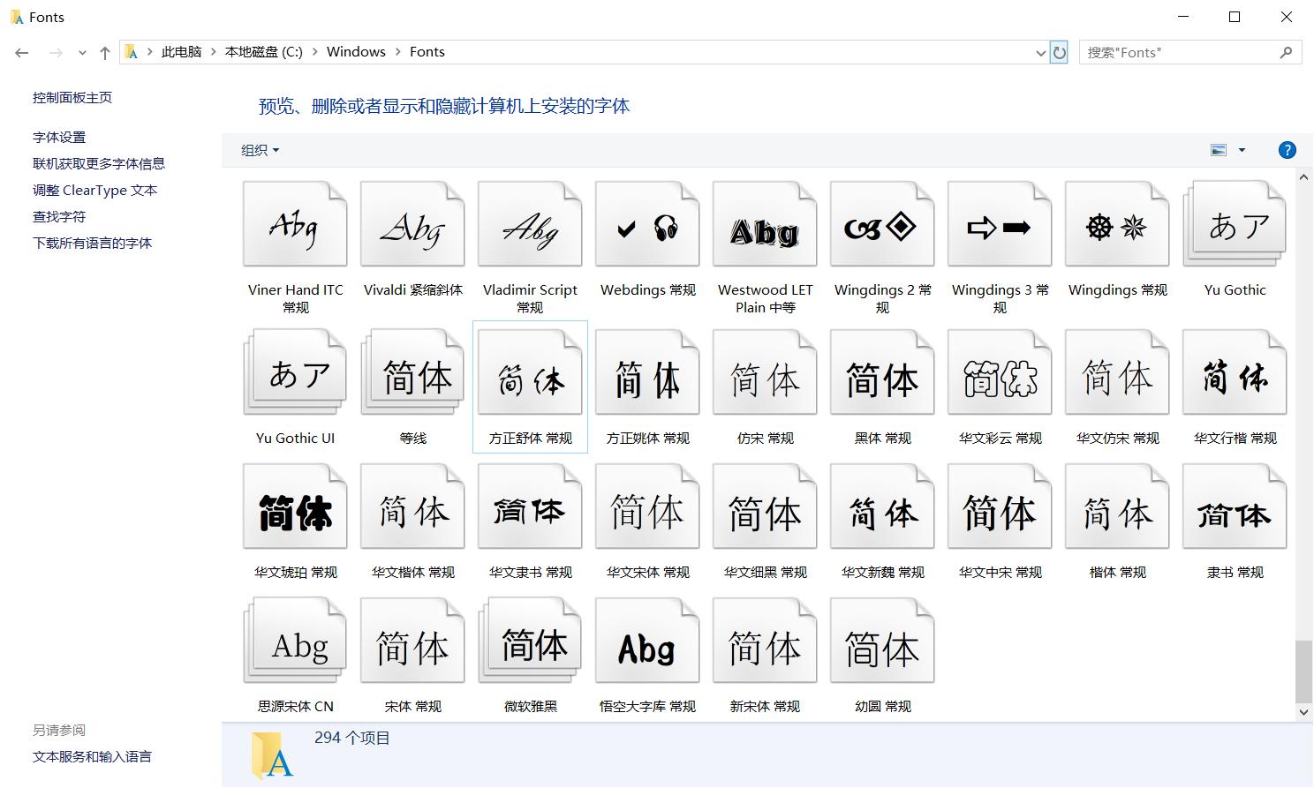
Task: Select the 华文琥珀 常规 font icon
Action: coord(295,507)
